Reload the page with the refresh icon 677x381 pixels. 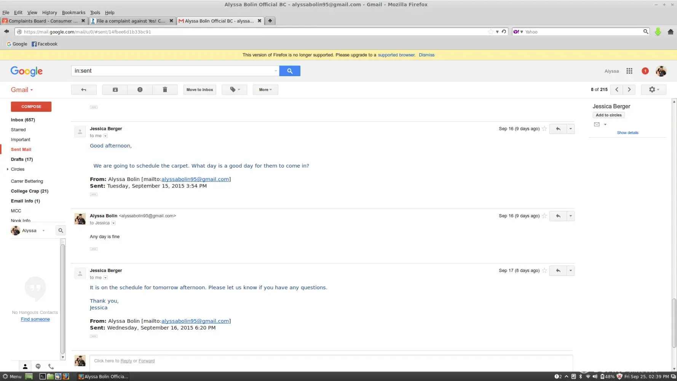click(504, 32)
